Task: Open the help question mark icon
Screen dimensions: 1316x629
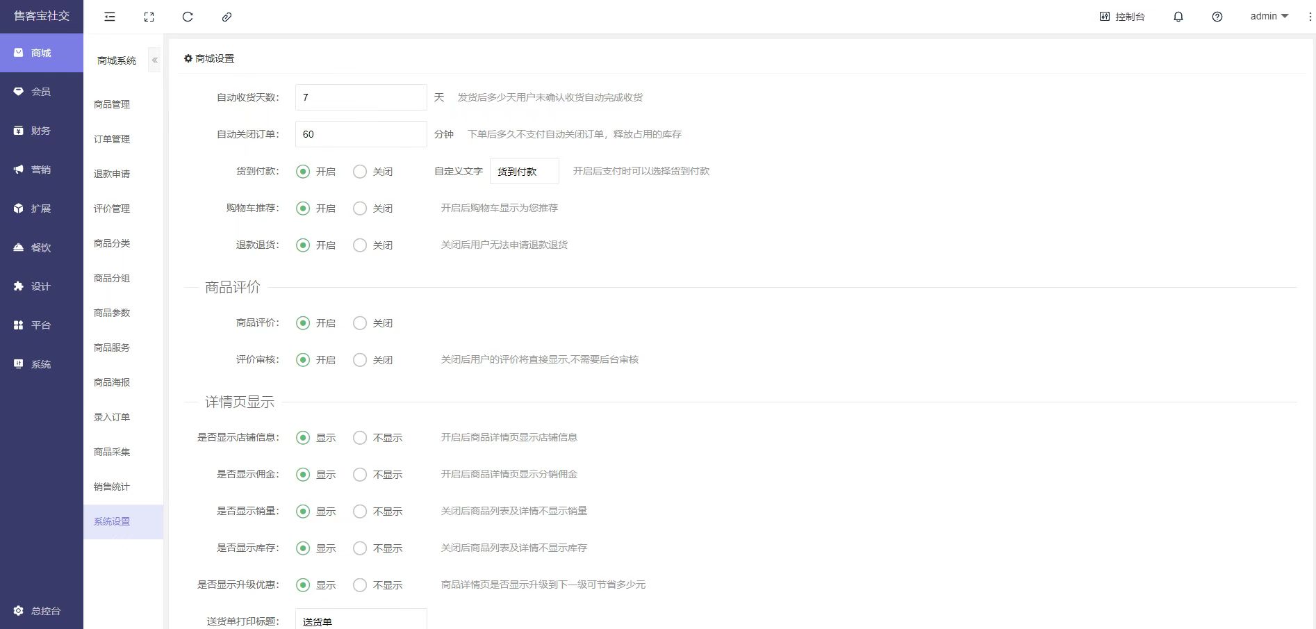Action: (1217, 17)
